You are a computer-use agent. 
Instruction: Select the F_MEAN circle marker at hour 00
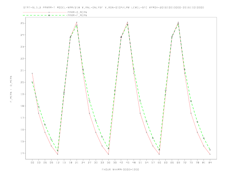click(32, 82)
